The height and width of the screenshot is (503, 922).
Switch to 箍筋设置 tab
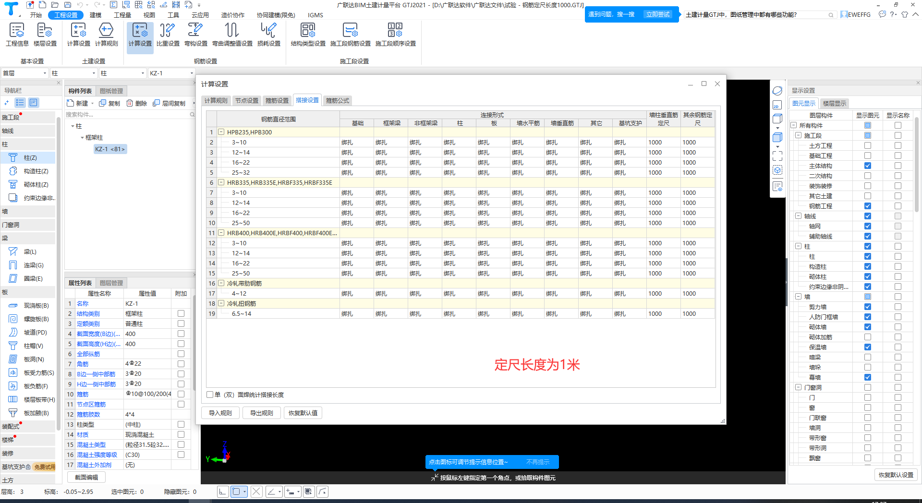click(277, 101)
